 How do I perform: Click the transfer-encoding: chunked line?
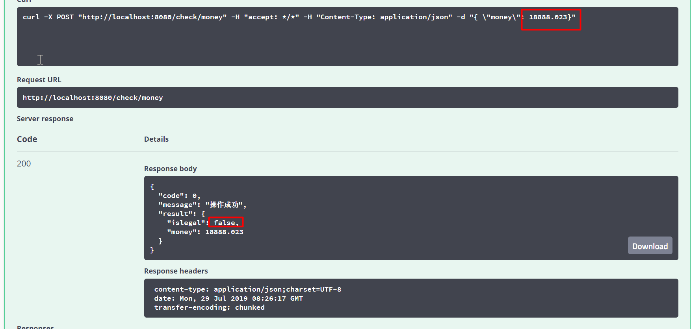209,307
